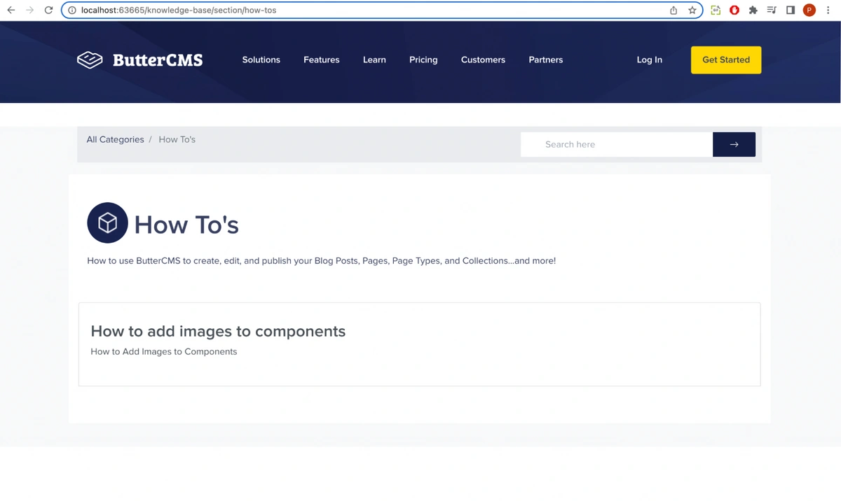
Task: Bookmark this page with the star icon
Action: (692, 10)
